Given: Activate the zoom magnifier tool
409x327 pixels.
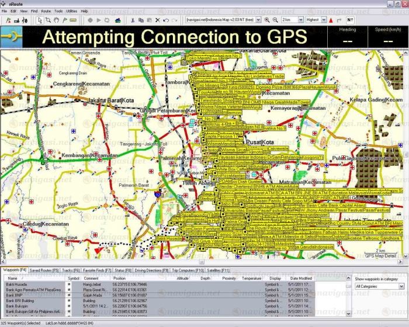Looking at the screenshot, I should pyautogui.click(x=48, y=19).
